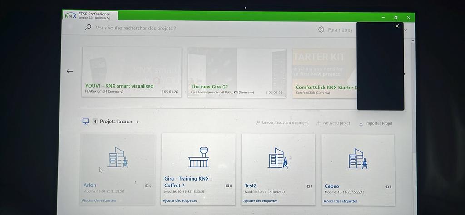Click the import download icon
The image size is (465, 215).
point(361,123)
